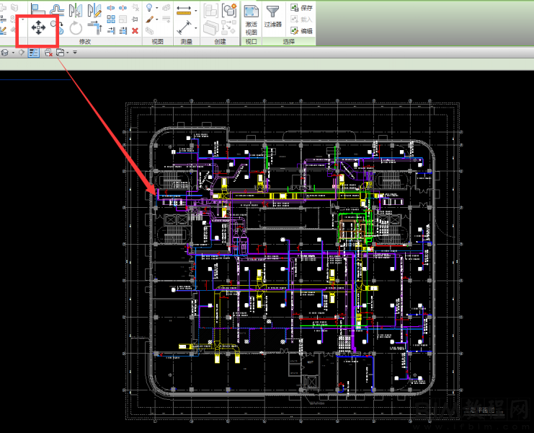This screenshot has width=534, height=433.
Task: Select the Copy tool
Action: [58, 27]
